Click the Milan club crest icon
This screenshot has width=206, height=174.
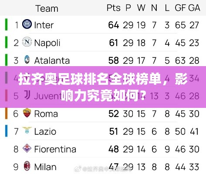[27, 166]
